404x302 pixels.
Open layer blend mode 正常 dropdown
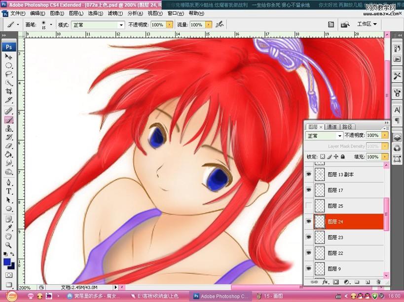click(x=325, y=136)
